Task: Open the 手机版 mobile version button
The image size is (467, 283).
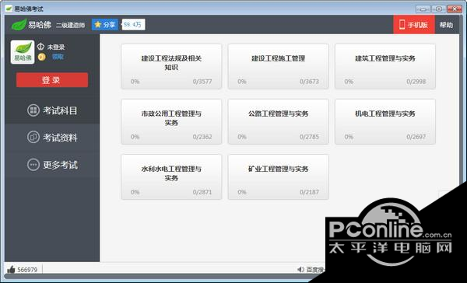Action: click(414, 25)
